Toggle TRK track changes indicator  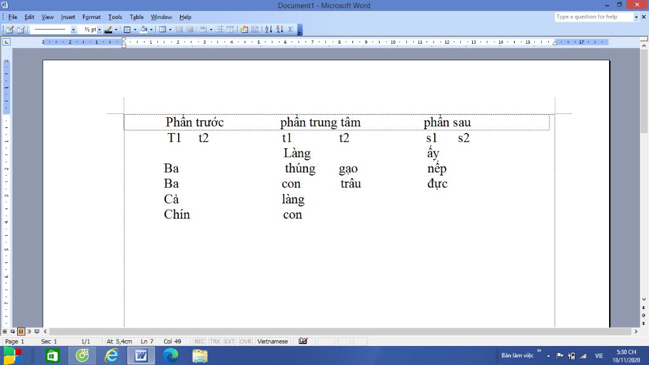[x=214, y=342]
